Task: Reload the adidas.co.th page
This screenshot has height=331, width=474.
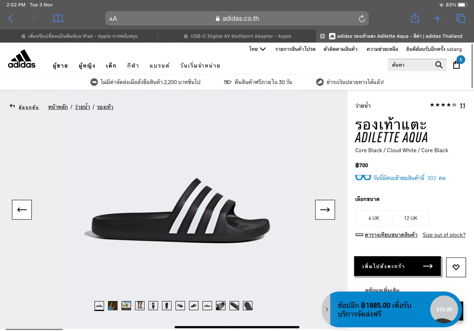Action: [x=362, y=19]
